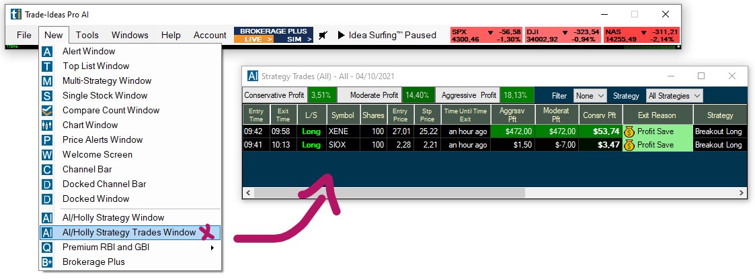This screenshot has height=279, width=755.
Task: Click the green Aggressive Profit 18,13% indicator
Action: [518, 95]
